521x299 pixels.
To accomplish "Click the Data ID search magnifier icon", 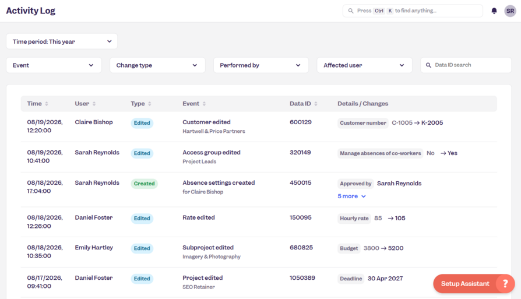I will click(x=428, y=65).
